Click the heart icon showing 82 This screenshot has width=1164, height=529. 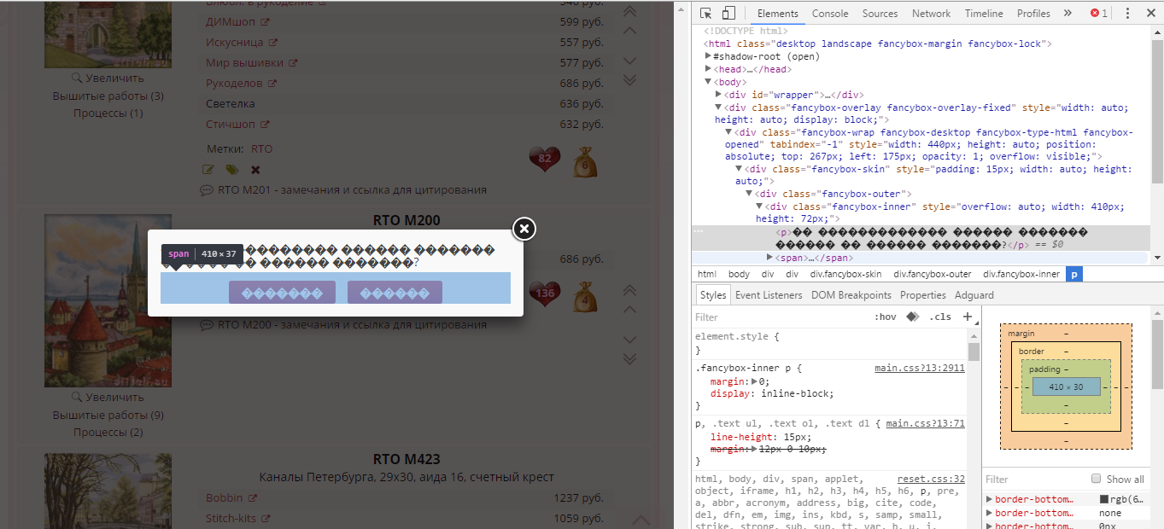[x=544, y=159]
